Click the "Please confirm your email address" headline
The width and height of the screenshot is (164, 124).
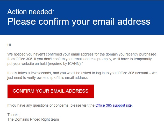[x=79, y=22]
